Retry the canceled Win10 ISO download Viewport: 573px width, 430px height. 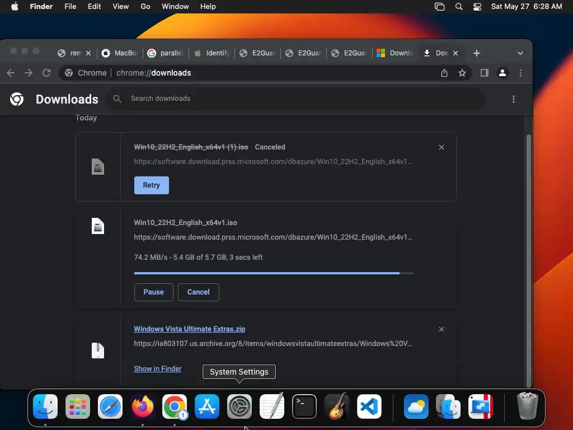point(151,185)
